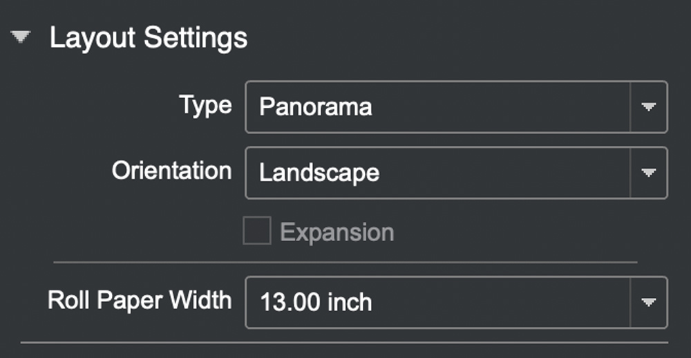This screenshot has width=691, height=358.
Task: Open the Type dropdown arrow
Action: coord(648,107)
